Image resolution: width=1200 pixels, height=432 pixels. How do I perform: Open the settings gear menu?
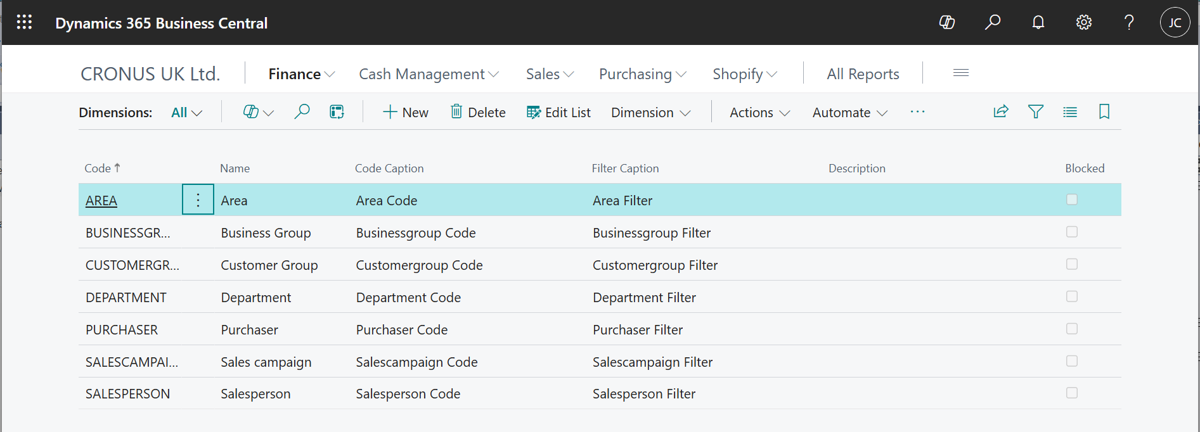coord(1084,23)
